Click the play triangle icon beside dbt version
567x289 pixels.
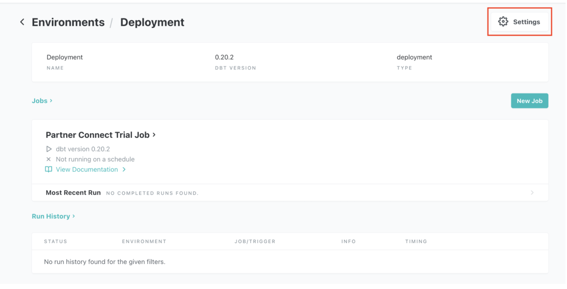[49, 149]
